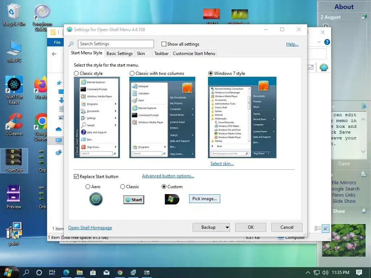The width and height of the screenshot is (371, 278).
Task: Open Microsoft Store from taskbar
Action: [93, 273]
